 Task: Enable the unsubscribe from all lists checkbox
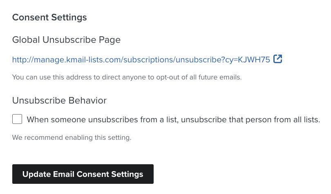(x=17, y=119)
